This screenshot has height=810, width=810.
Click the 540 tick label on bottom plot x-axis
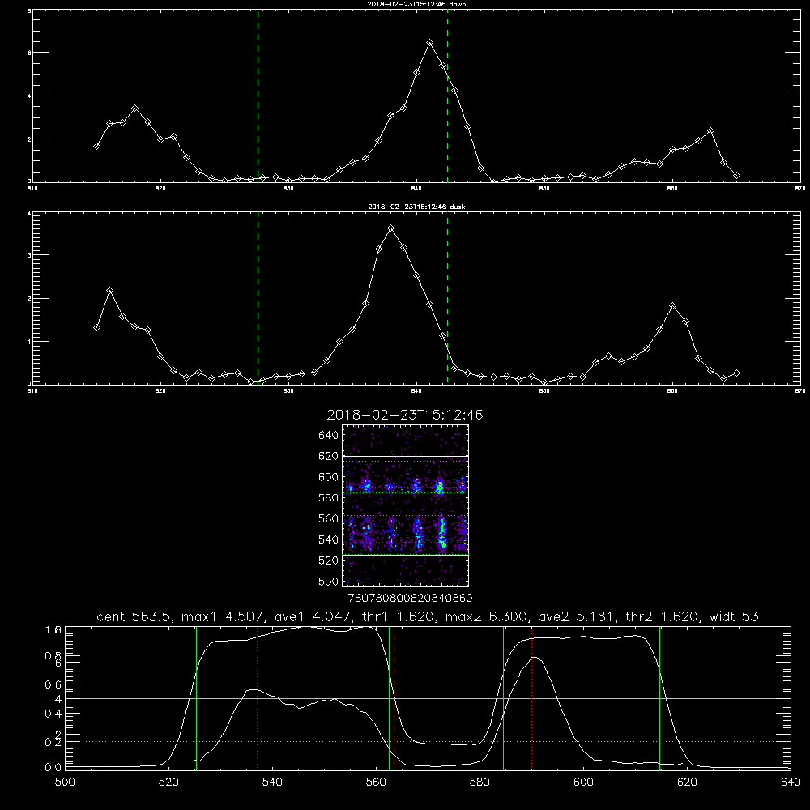point(272,782)
